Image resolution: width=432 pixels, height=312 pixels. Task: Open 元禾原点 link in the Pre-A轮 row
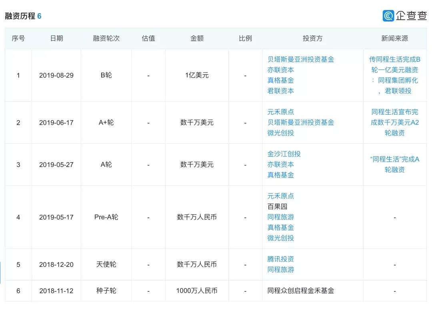280,196
